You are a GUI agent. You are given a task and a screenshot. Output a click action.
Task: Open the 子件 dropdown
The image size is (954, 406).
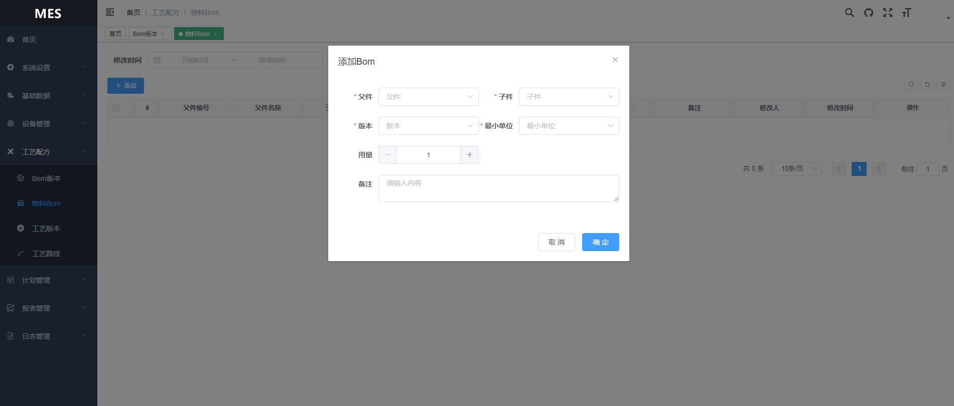tap(569, 97)
